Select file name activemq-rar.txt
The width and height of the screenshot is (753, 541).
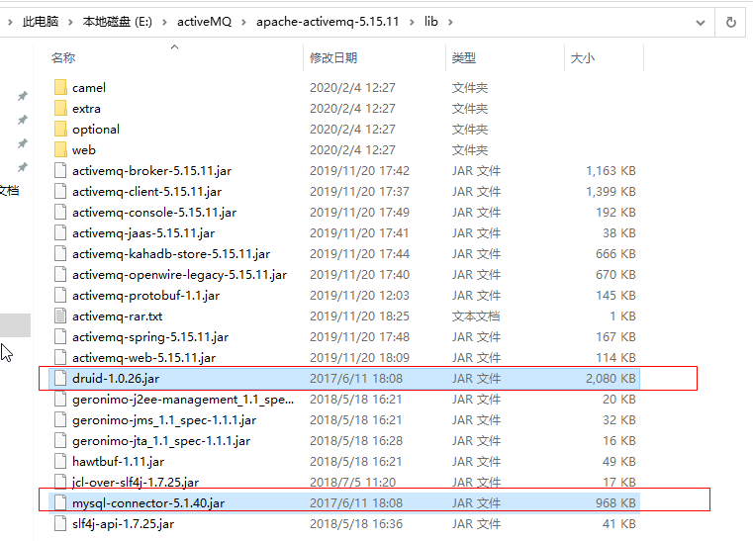117,316
